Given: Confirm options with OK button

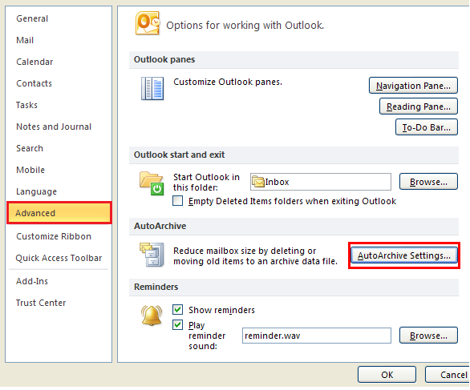Looking at the screenshot, I should pyautogui.click(x=387, y=375).
